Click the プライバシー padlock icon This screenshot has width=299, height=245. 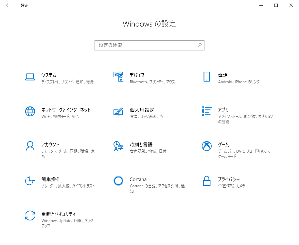[207, 181]
